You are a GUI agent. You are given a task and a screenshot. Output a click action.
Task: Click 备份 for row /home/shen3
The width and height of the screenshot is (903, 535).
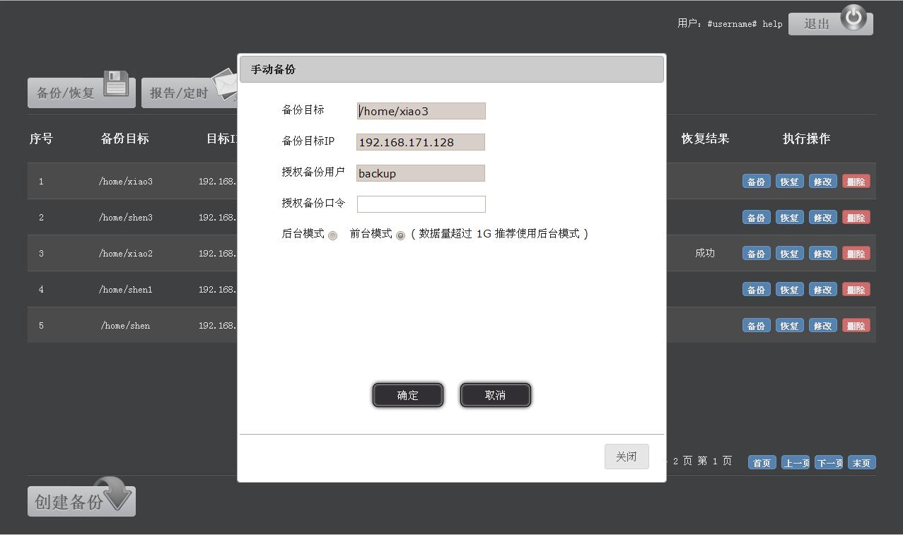click(x=757, y=218)
